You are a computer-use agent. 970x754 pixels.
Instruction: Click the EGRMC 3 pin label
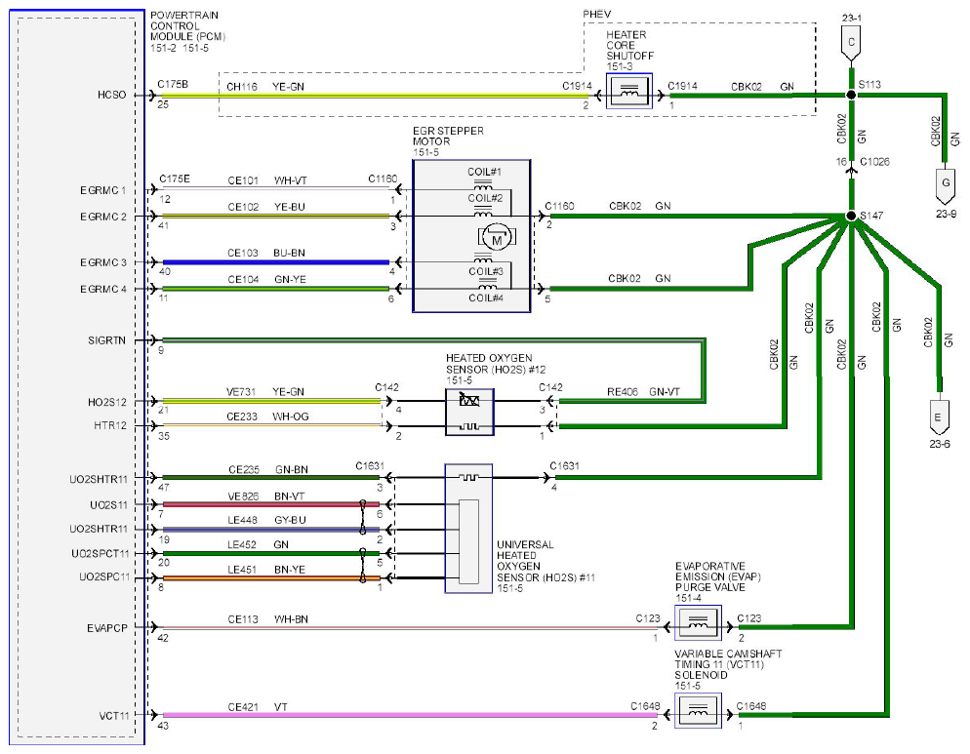(102, 262)
